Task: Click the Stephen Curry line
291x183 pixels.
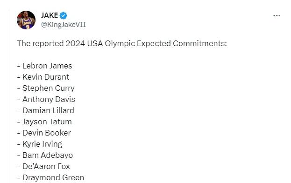Action: tap(46, 88)
